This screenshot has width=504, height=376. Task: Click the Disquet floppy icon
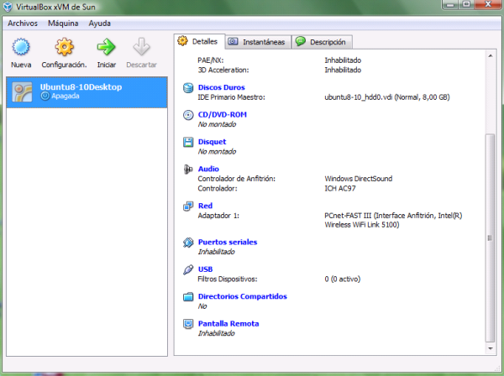[189, 142]
